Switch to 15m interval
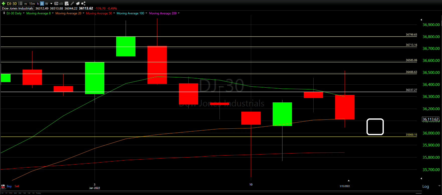 pyautogui.click(x=32, y=4)
